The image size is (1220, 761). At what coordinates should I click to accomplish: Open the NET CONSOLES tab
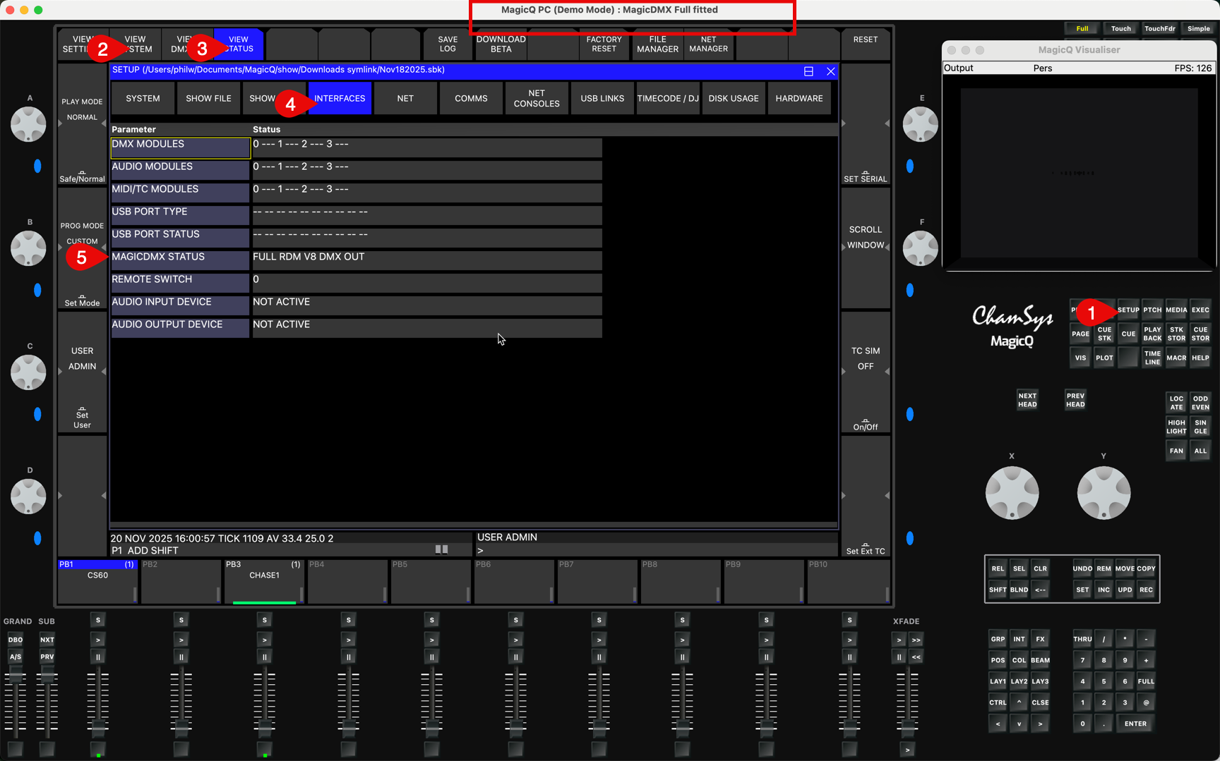[537, 98]
